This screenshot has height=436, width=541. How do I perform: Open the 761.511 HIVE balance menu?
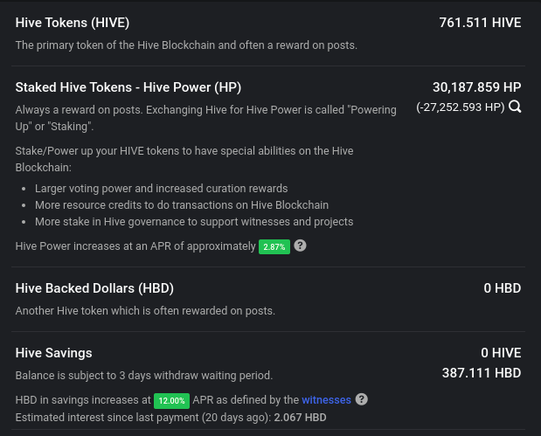click(480, 23)
